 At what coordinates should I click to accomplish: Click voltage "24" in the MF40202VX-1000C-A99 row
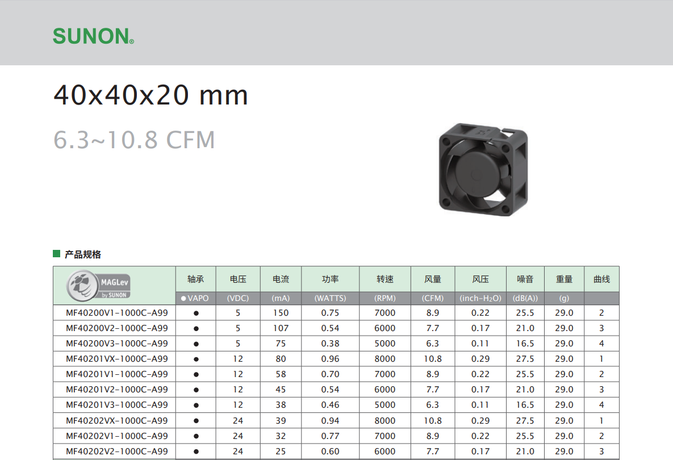pos(238,420)
